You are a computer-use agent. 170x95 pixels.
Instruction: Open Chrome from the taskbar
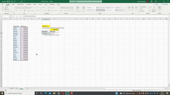point(58,93)
